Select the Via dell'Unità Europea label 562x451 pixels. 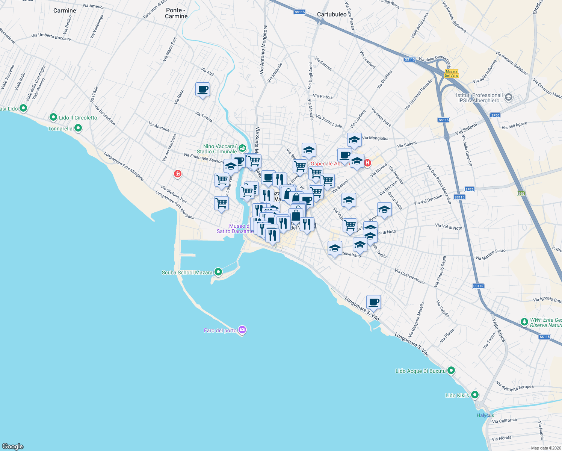(x=515, y=386)
